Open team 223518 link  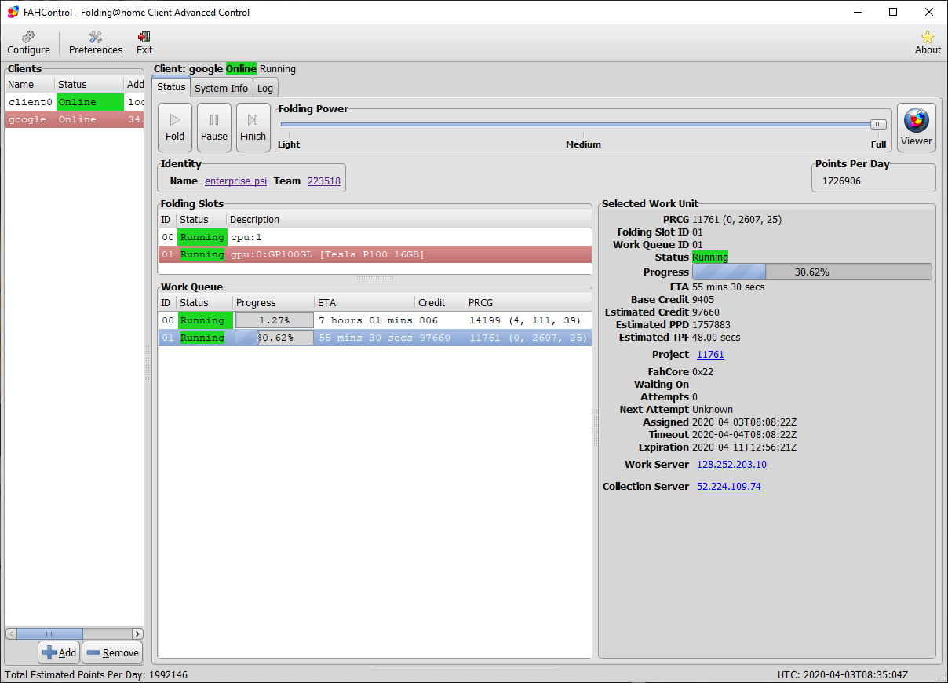[324, 181]
